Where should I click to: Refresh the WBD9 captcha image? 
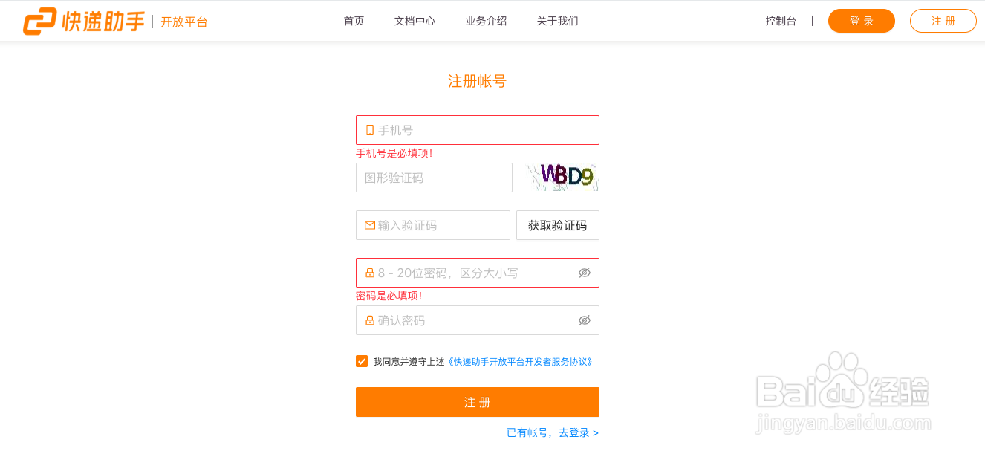point(562,178)
